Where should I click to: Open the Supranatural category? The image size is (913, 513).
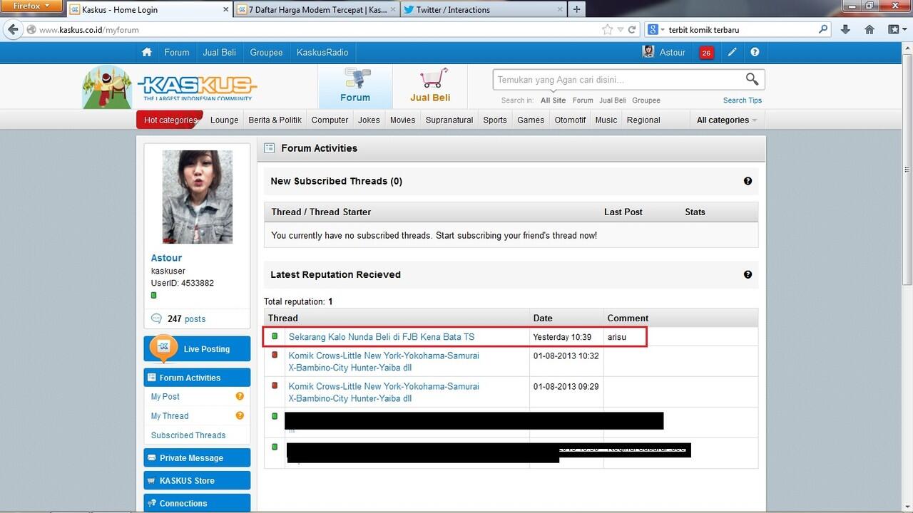[x=449, y=120]
